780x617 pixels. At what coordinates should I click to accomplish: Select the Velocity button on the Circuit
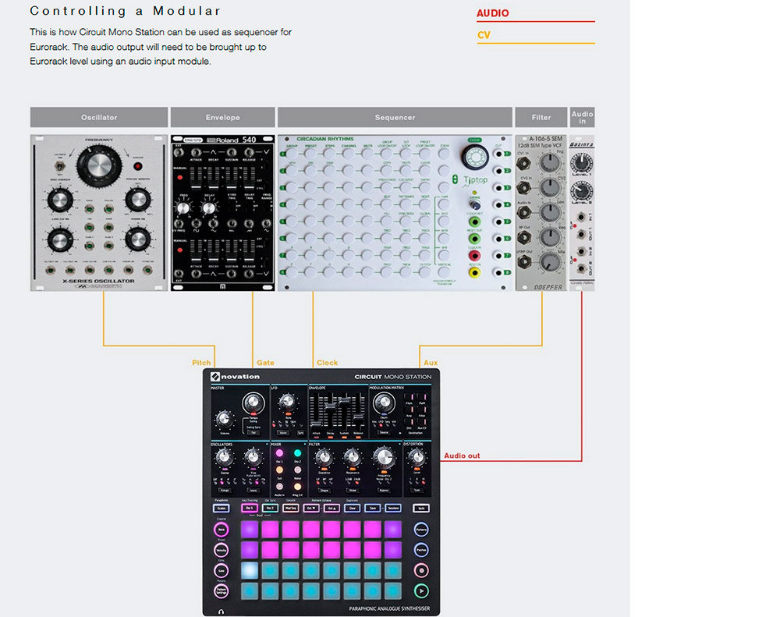221,550
